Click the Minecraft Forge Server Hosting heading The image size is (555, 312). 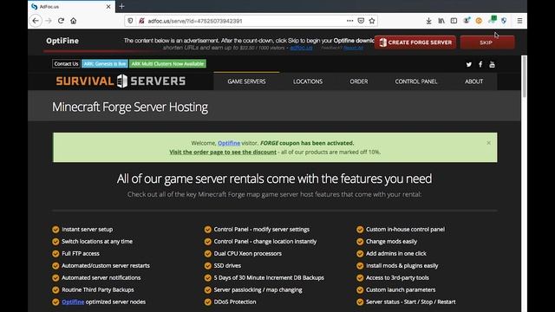click(x=130, y=107)
